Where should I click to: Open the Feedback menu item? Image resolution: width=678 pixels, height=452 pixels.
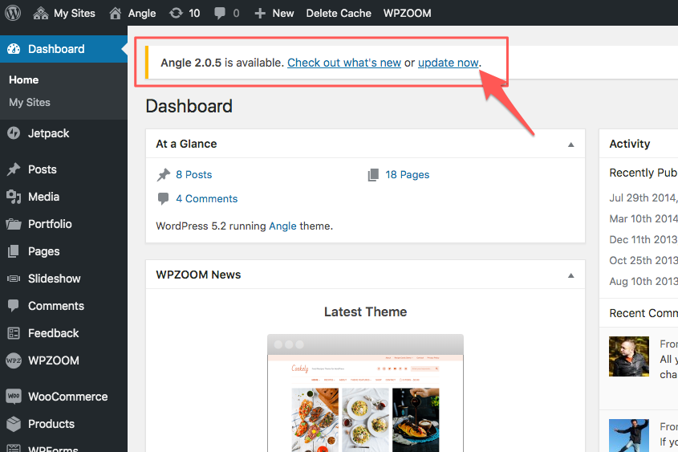point(53,333)
